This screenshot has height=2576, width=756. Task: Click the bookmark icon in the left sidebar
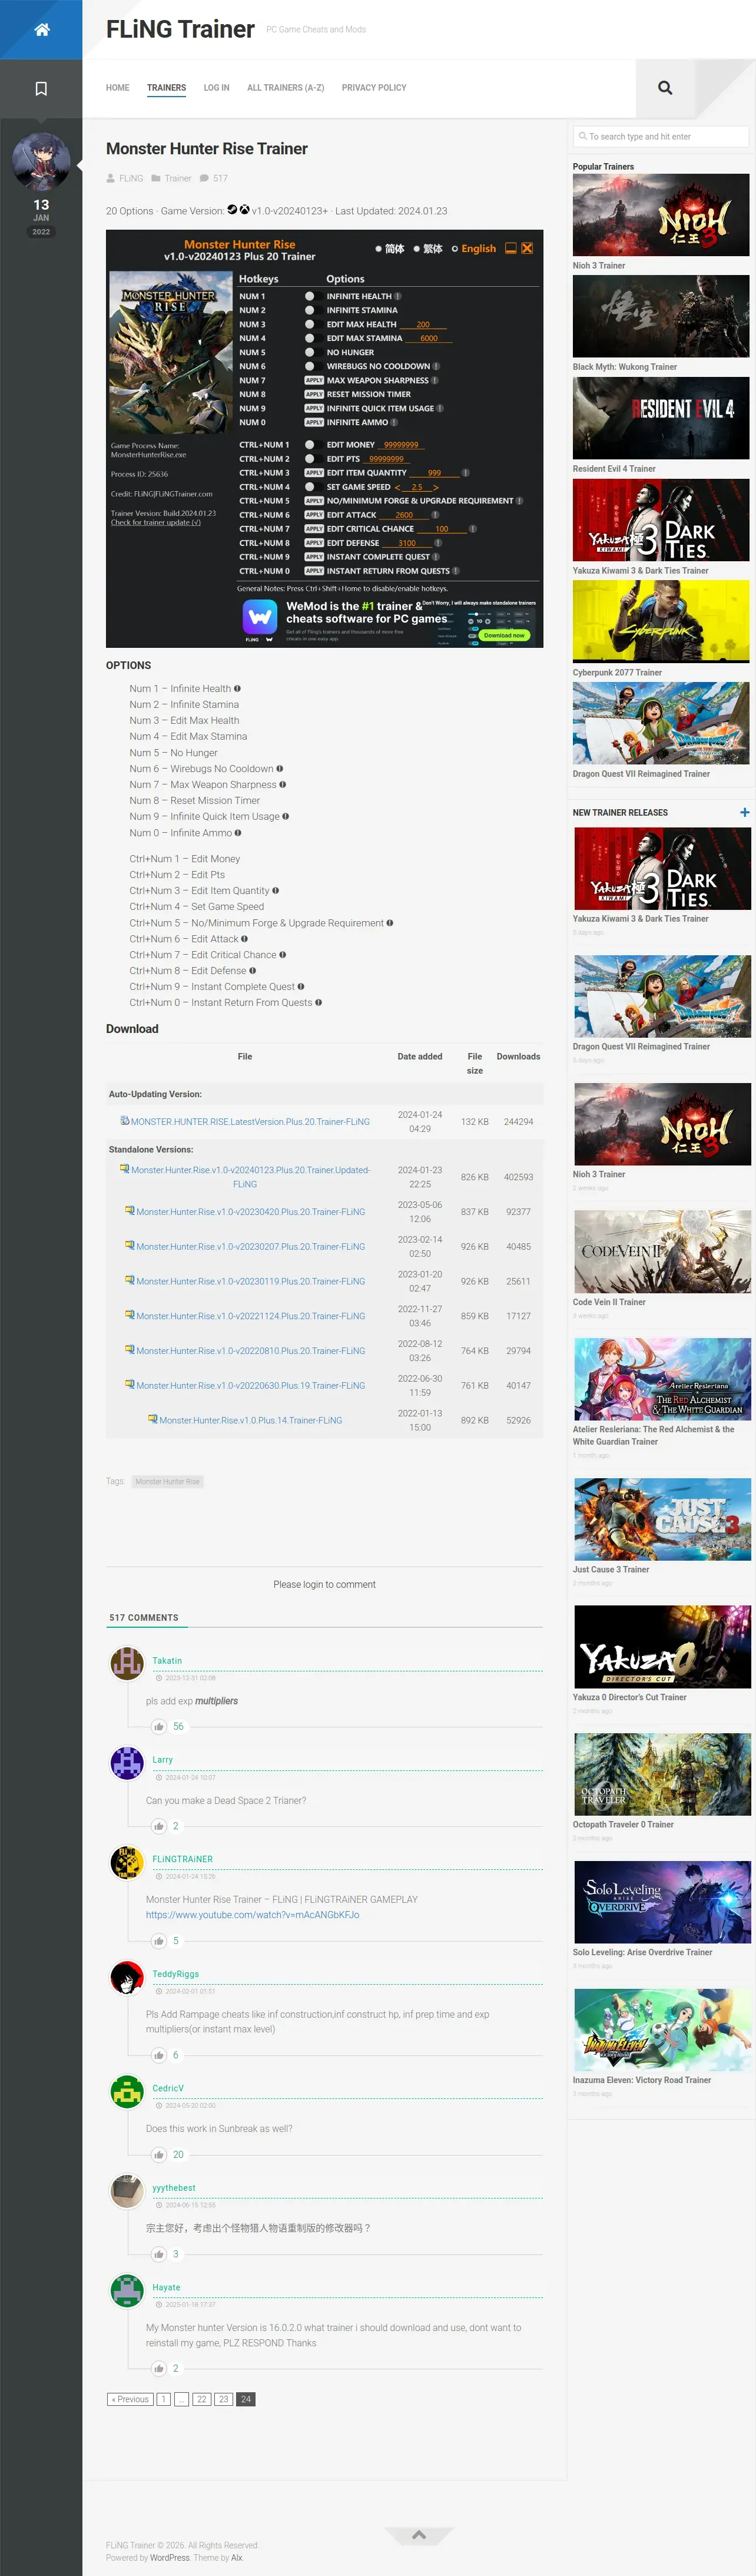(x=41, y=89)
